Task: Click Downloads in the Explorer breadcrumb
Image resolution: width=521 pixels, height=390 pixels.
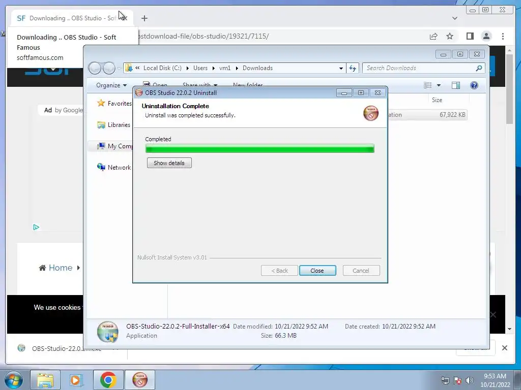Action: click(257, 68)
